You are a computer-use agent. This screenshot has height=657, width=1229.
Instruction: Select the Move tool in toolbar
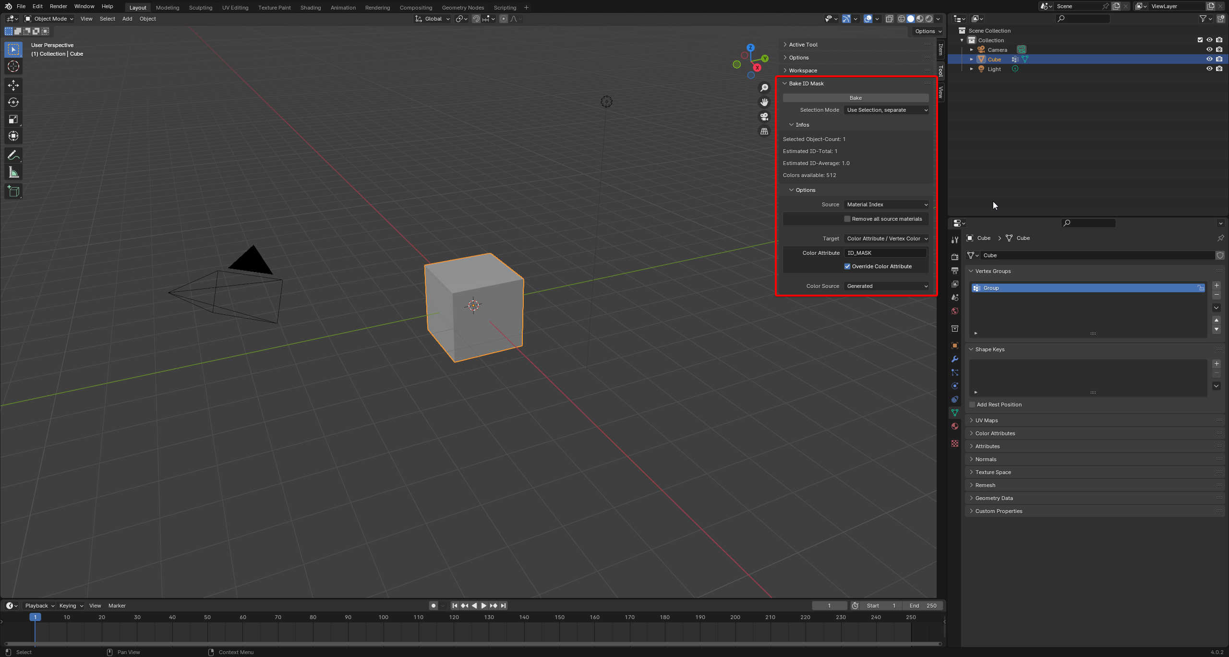point(13,85)
